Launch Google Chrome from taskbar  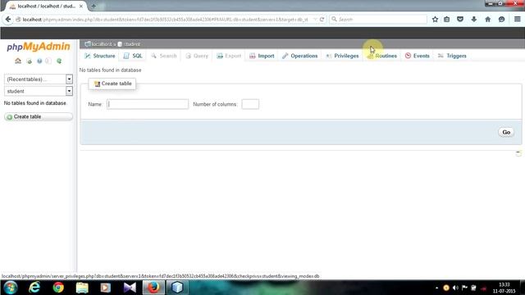click(x=58, y=288)
